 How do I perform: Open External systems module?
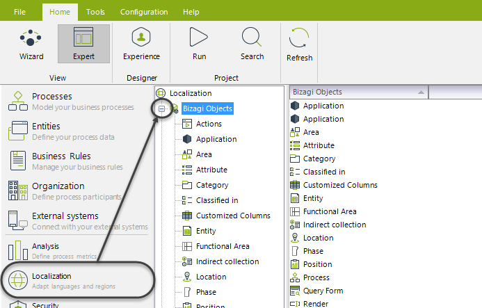coord(77,220)
